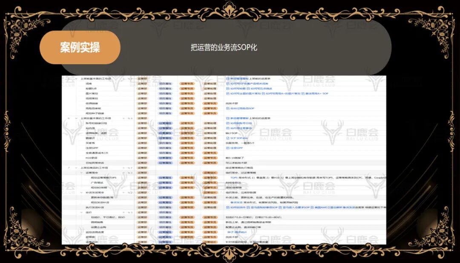Select the 运营部 tag in the first row

[x=142, y=78]
